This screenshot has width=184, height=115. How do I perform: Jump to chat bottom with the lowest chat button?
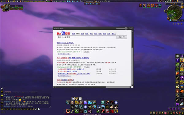click(2, 106)
